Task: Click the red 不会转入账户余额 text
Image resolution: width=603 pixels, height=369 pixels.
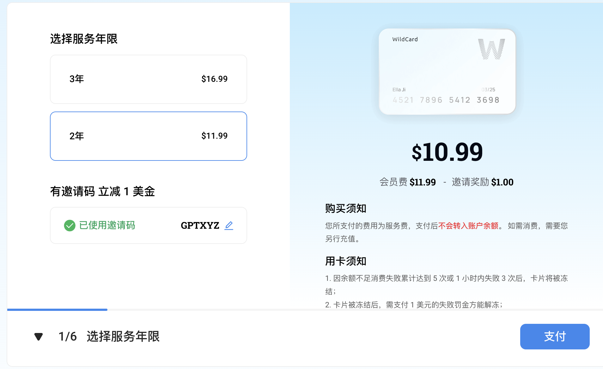Action: click(468, 226)
